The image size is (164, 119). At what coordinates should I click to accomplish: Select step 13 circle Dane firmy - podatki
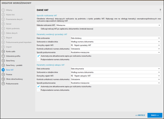coord(3,65)
